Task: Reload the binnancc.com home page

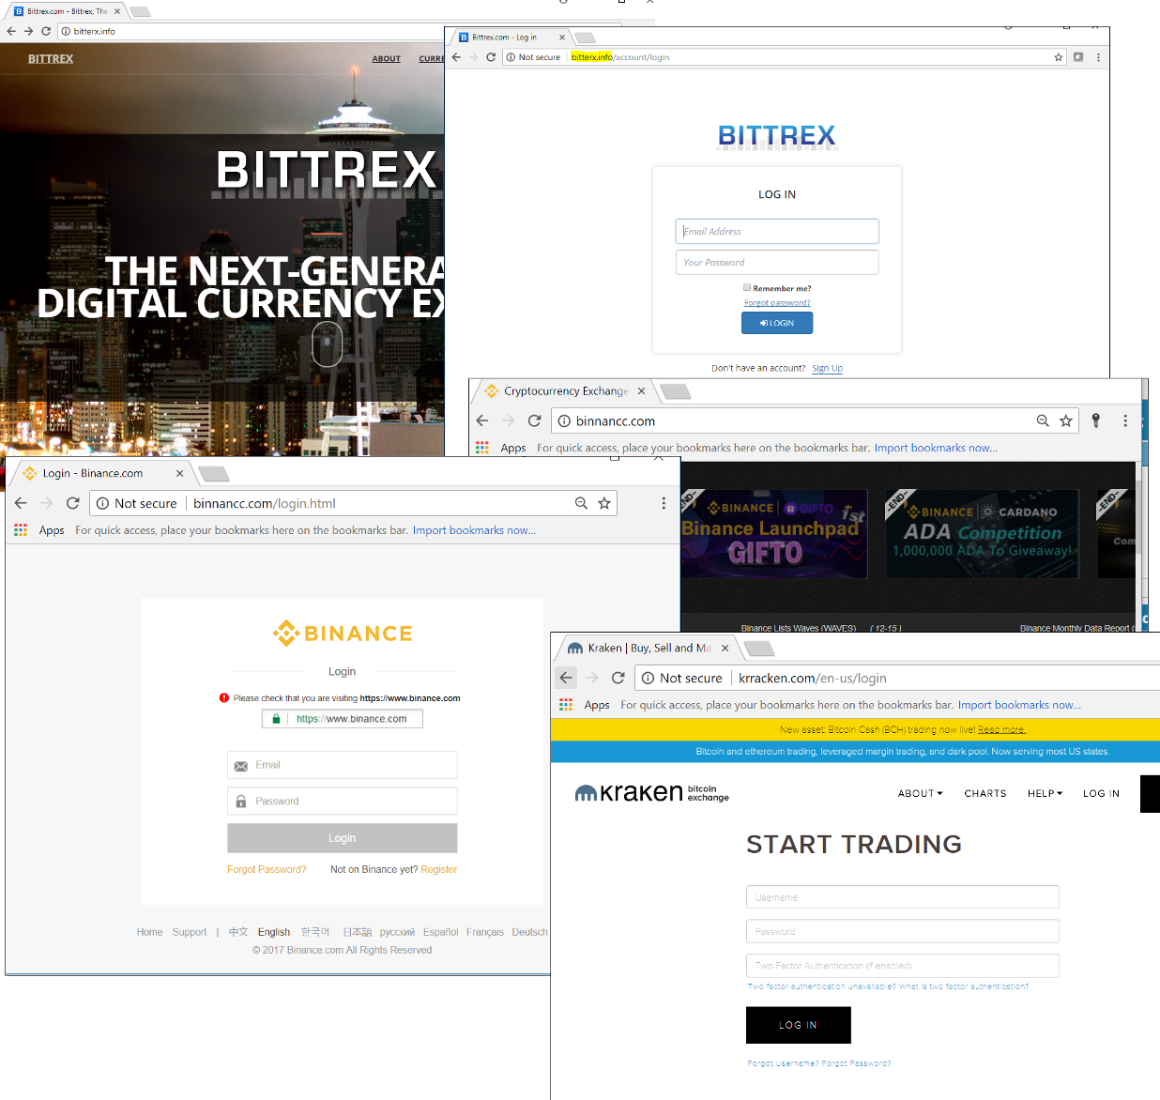Action: click(534, 420)
